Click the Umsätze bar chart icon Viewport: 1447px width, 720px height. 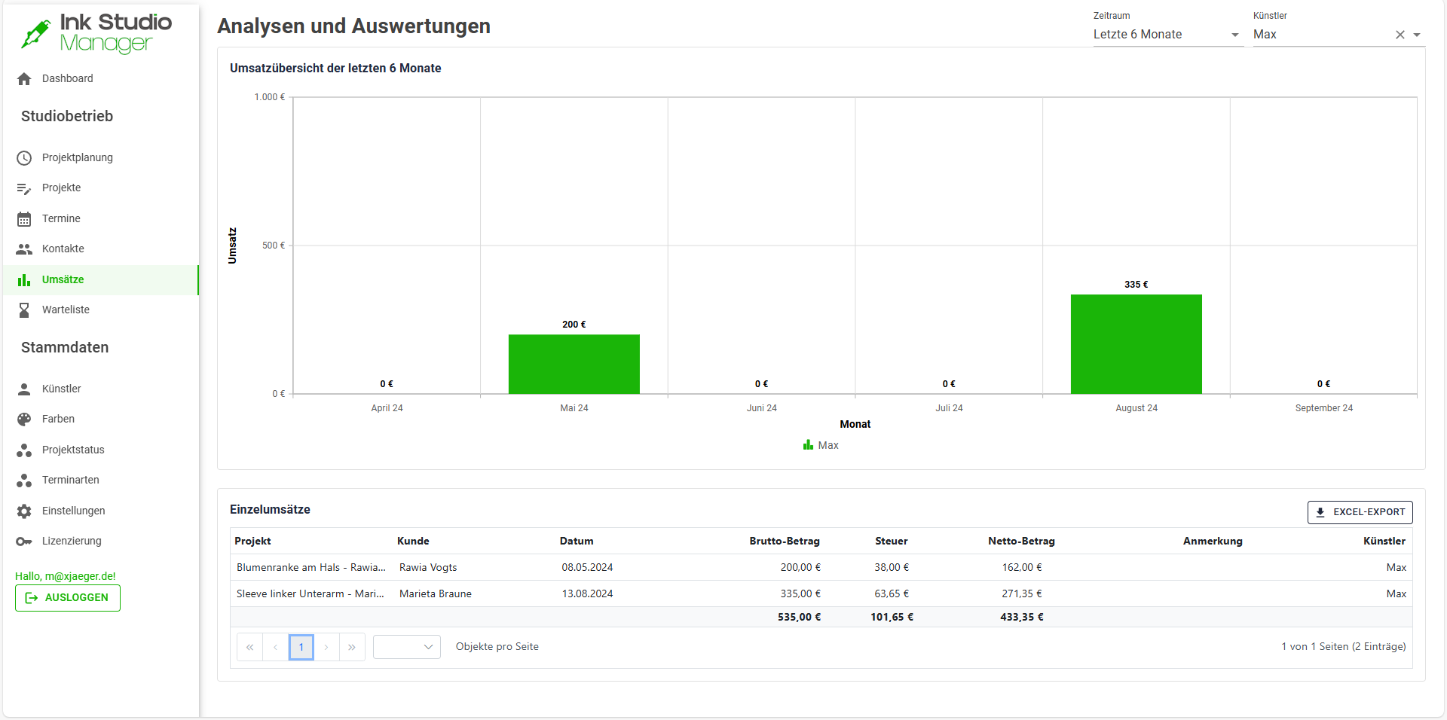24,280
